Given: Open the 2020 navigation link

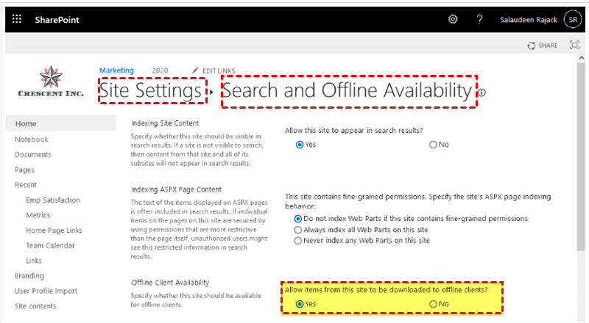Looking at the screenshot, I should [160, 70].
